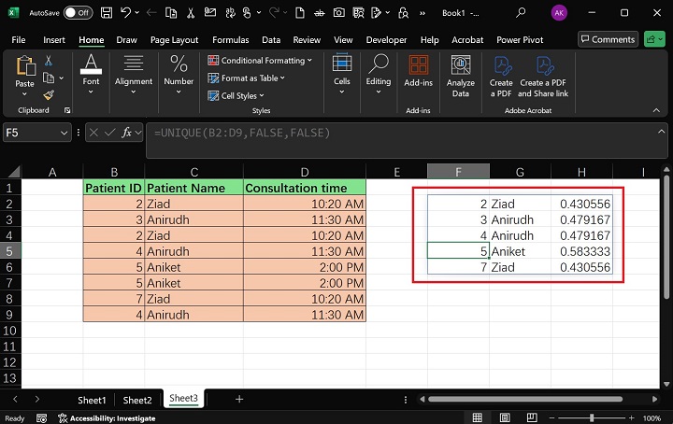Image resolution: width=673 pixels, height=424 pixels.
Task: Click the Undo arrow icon
Action: pos(127,13)
